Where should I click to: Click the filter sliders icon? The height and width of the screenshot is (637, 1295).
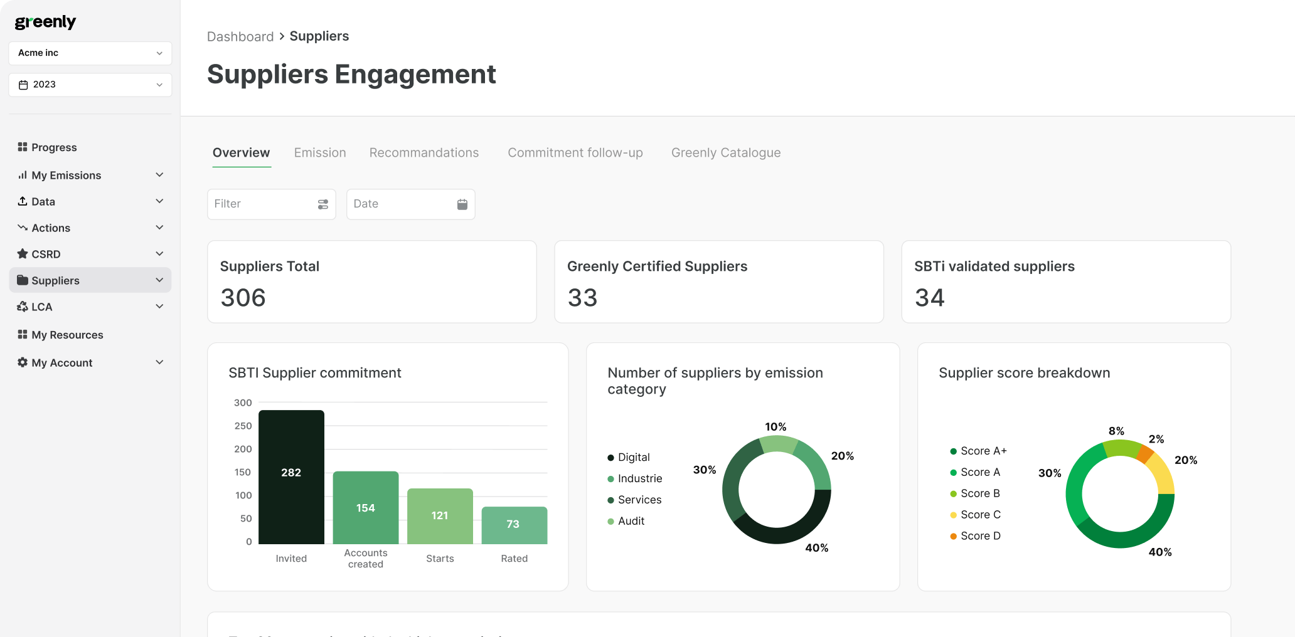tap(322, 204)
